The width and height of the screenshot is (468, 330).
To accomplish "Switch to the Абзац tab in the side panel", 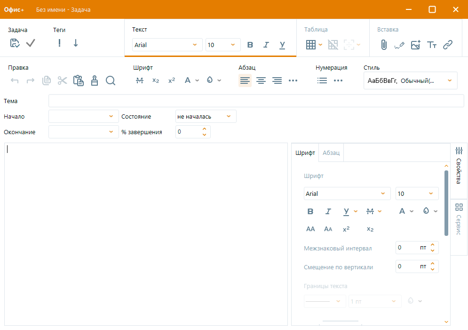I will [331, 153].
